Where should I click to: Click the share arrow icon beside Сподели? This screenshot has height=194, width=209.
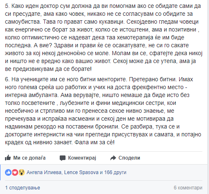tap(113, 158)
